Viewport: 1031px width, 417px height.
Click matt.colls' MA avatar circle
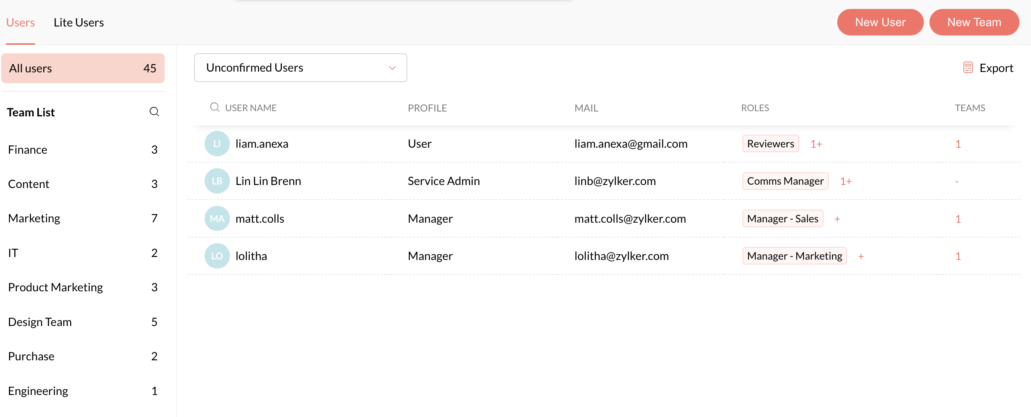pos(217,218)
